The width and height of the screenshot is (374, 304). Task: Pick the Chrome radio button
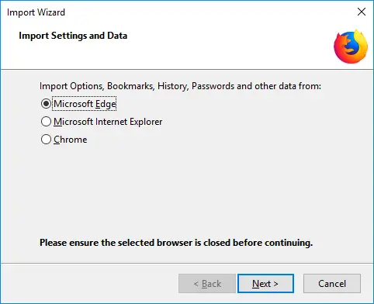[46, 140]
